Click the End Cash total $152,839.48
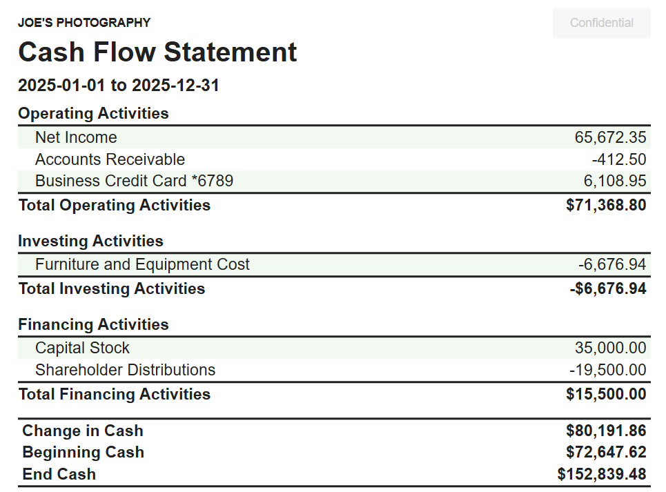This screenshot has width=666, height=492. tap(602, 475)
